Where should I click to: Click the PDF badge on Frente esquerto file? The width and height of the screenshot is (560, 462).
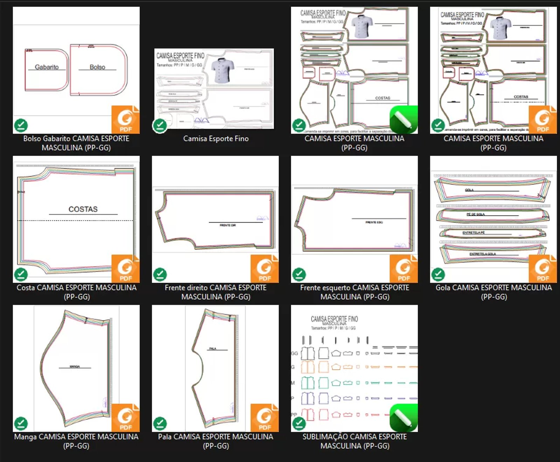[x=404, y=269]
